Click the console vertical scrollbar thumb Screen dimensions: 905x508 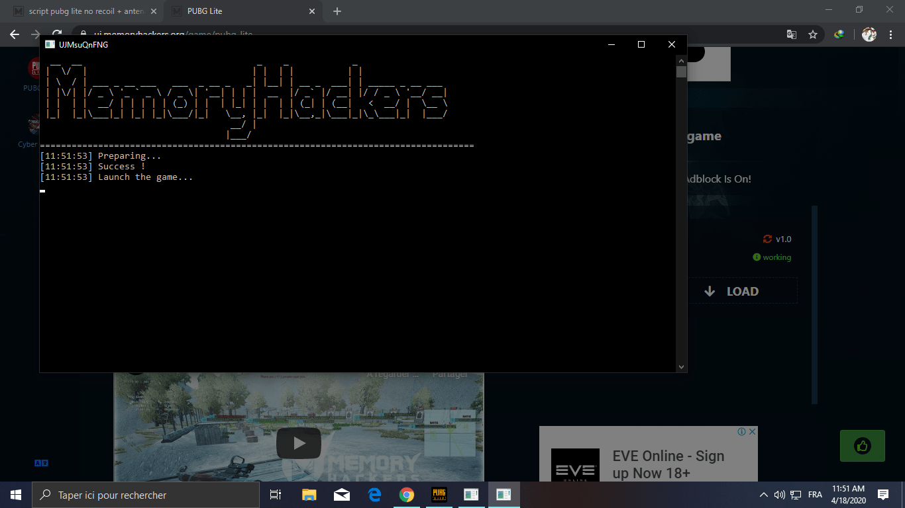click(x=681, y=71)
